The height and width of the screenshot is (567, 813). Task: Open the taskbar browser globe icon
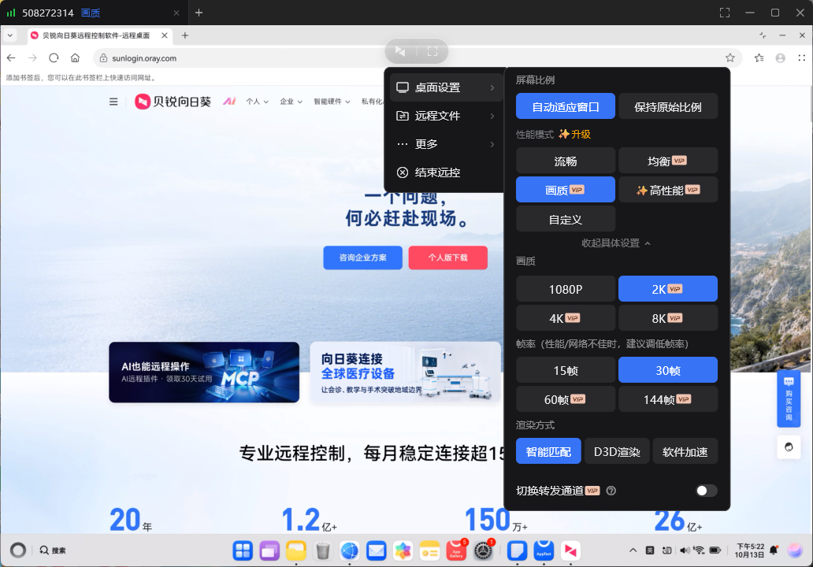(350, 550)
